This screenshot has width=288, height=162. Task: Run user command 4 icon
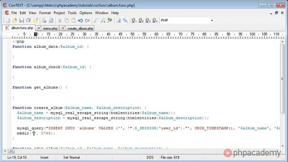click(155, 20)
